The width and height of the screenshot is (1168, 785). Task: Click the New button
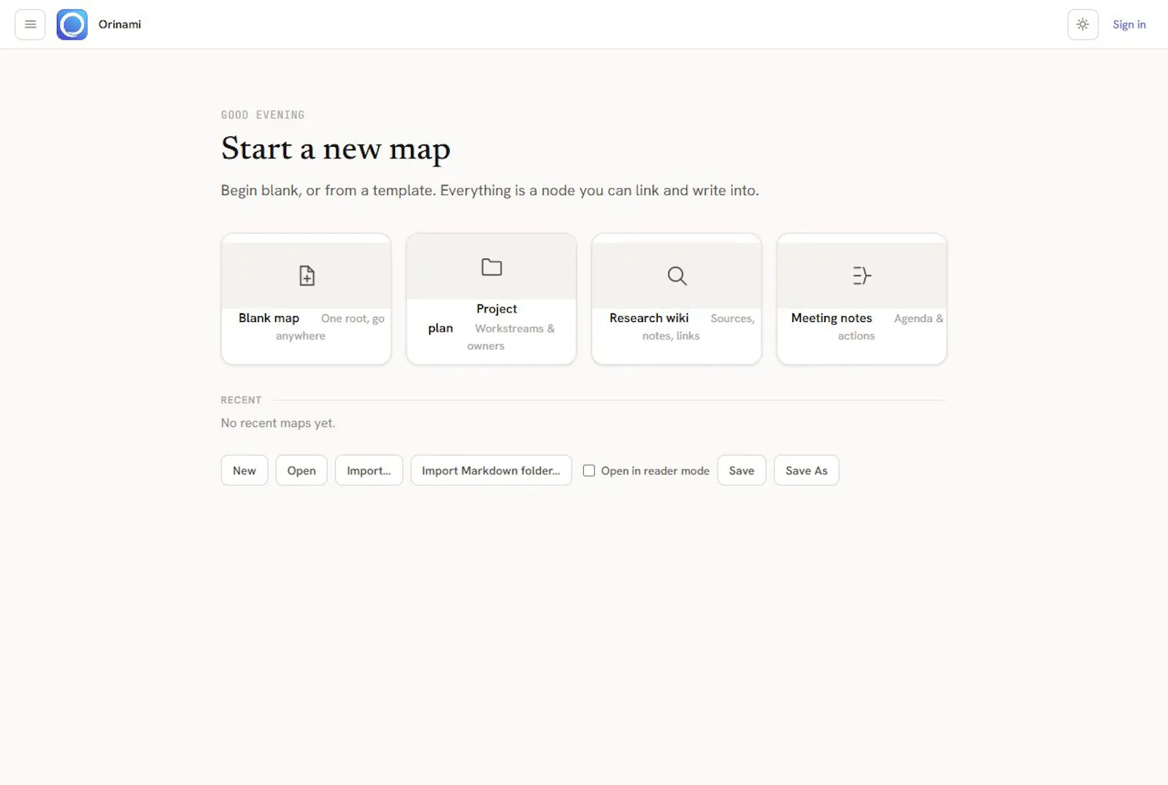click(x=245, y=470)
